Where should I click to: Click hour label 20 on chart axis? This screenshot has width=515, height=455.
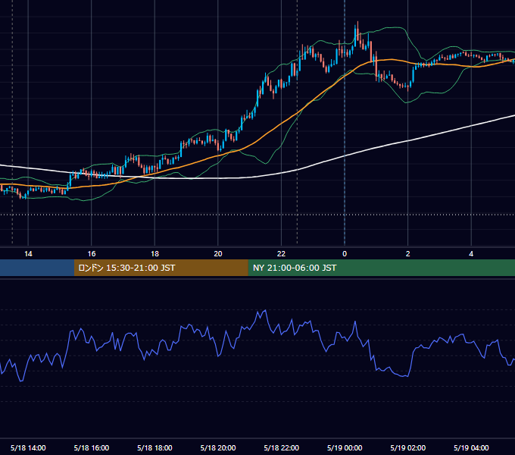click(218, 254)
